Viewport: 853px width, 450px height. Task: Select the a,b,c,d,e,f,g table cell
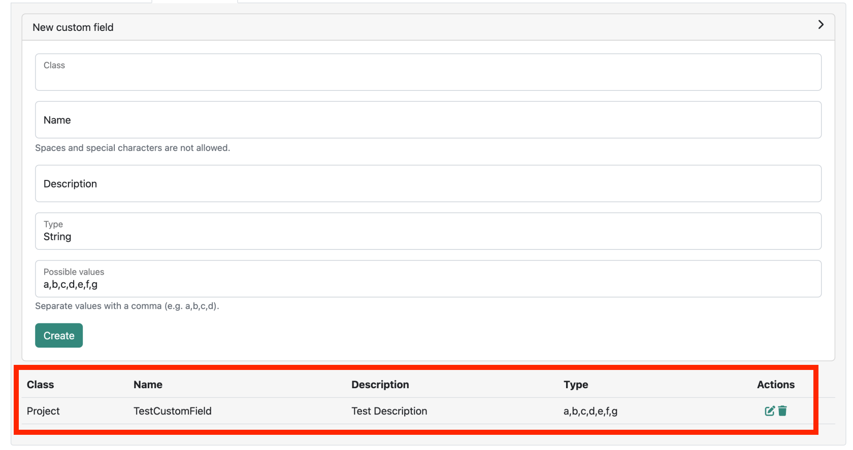pyautogui.click(x=590, y=411)
